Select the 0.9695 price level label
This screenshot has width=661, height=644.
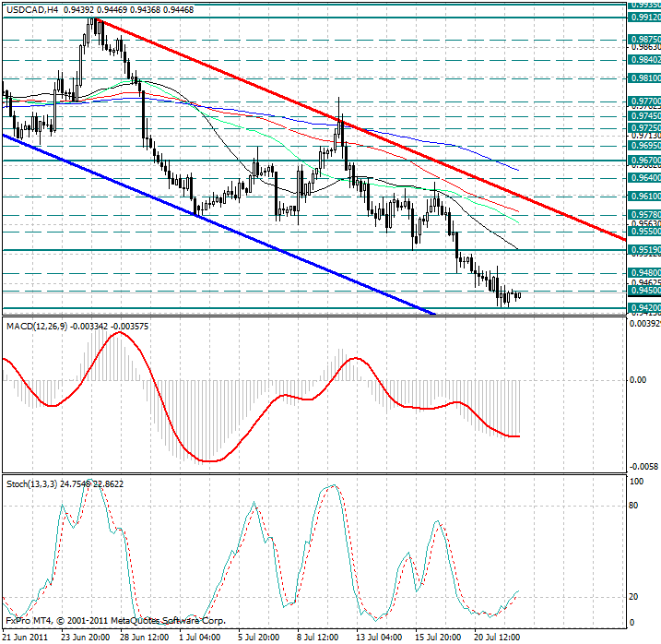644,146
